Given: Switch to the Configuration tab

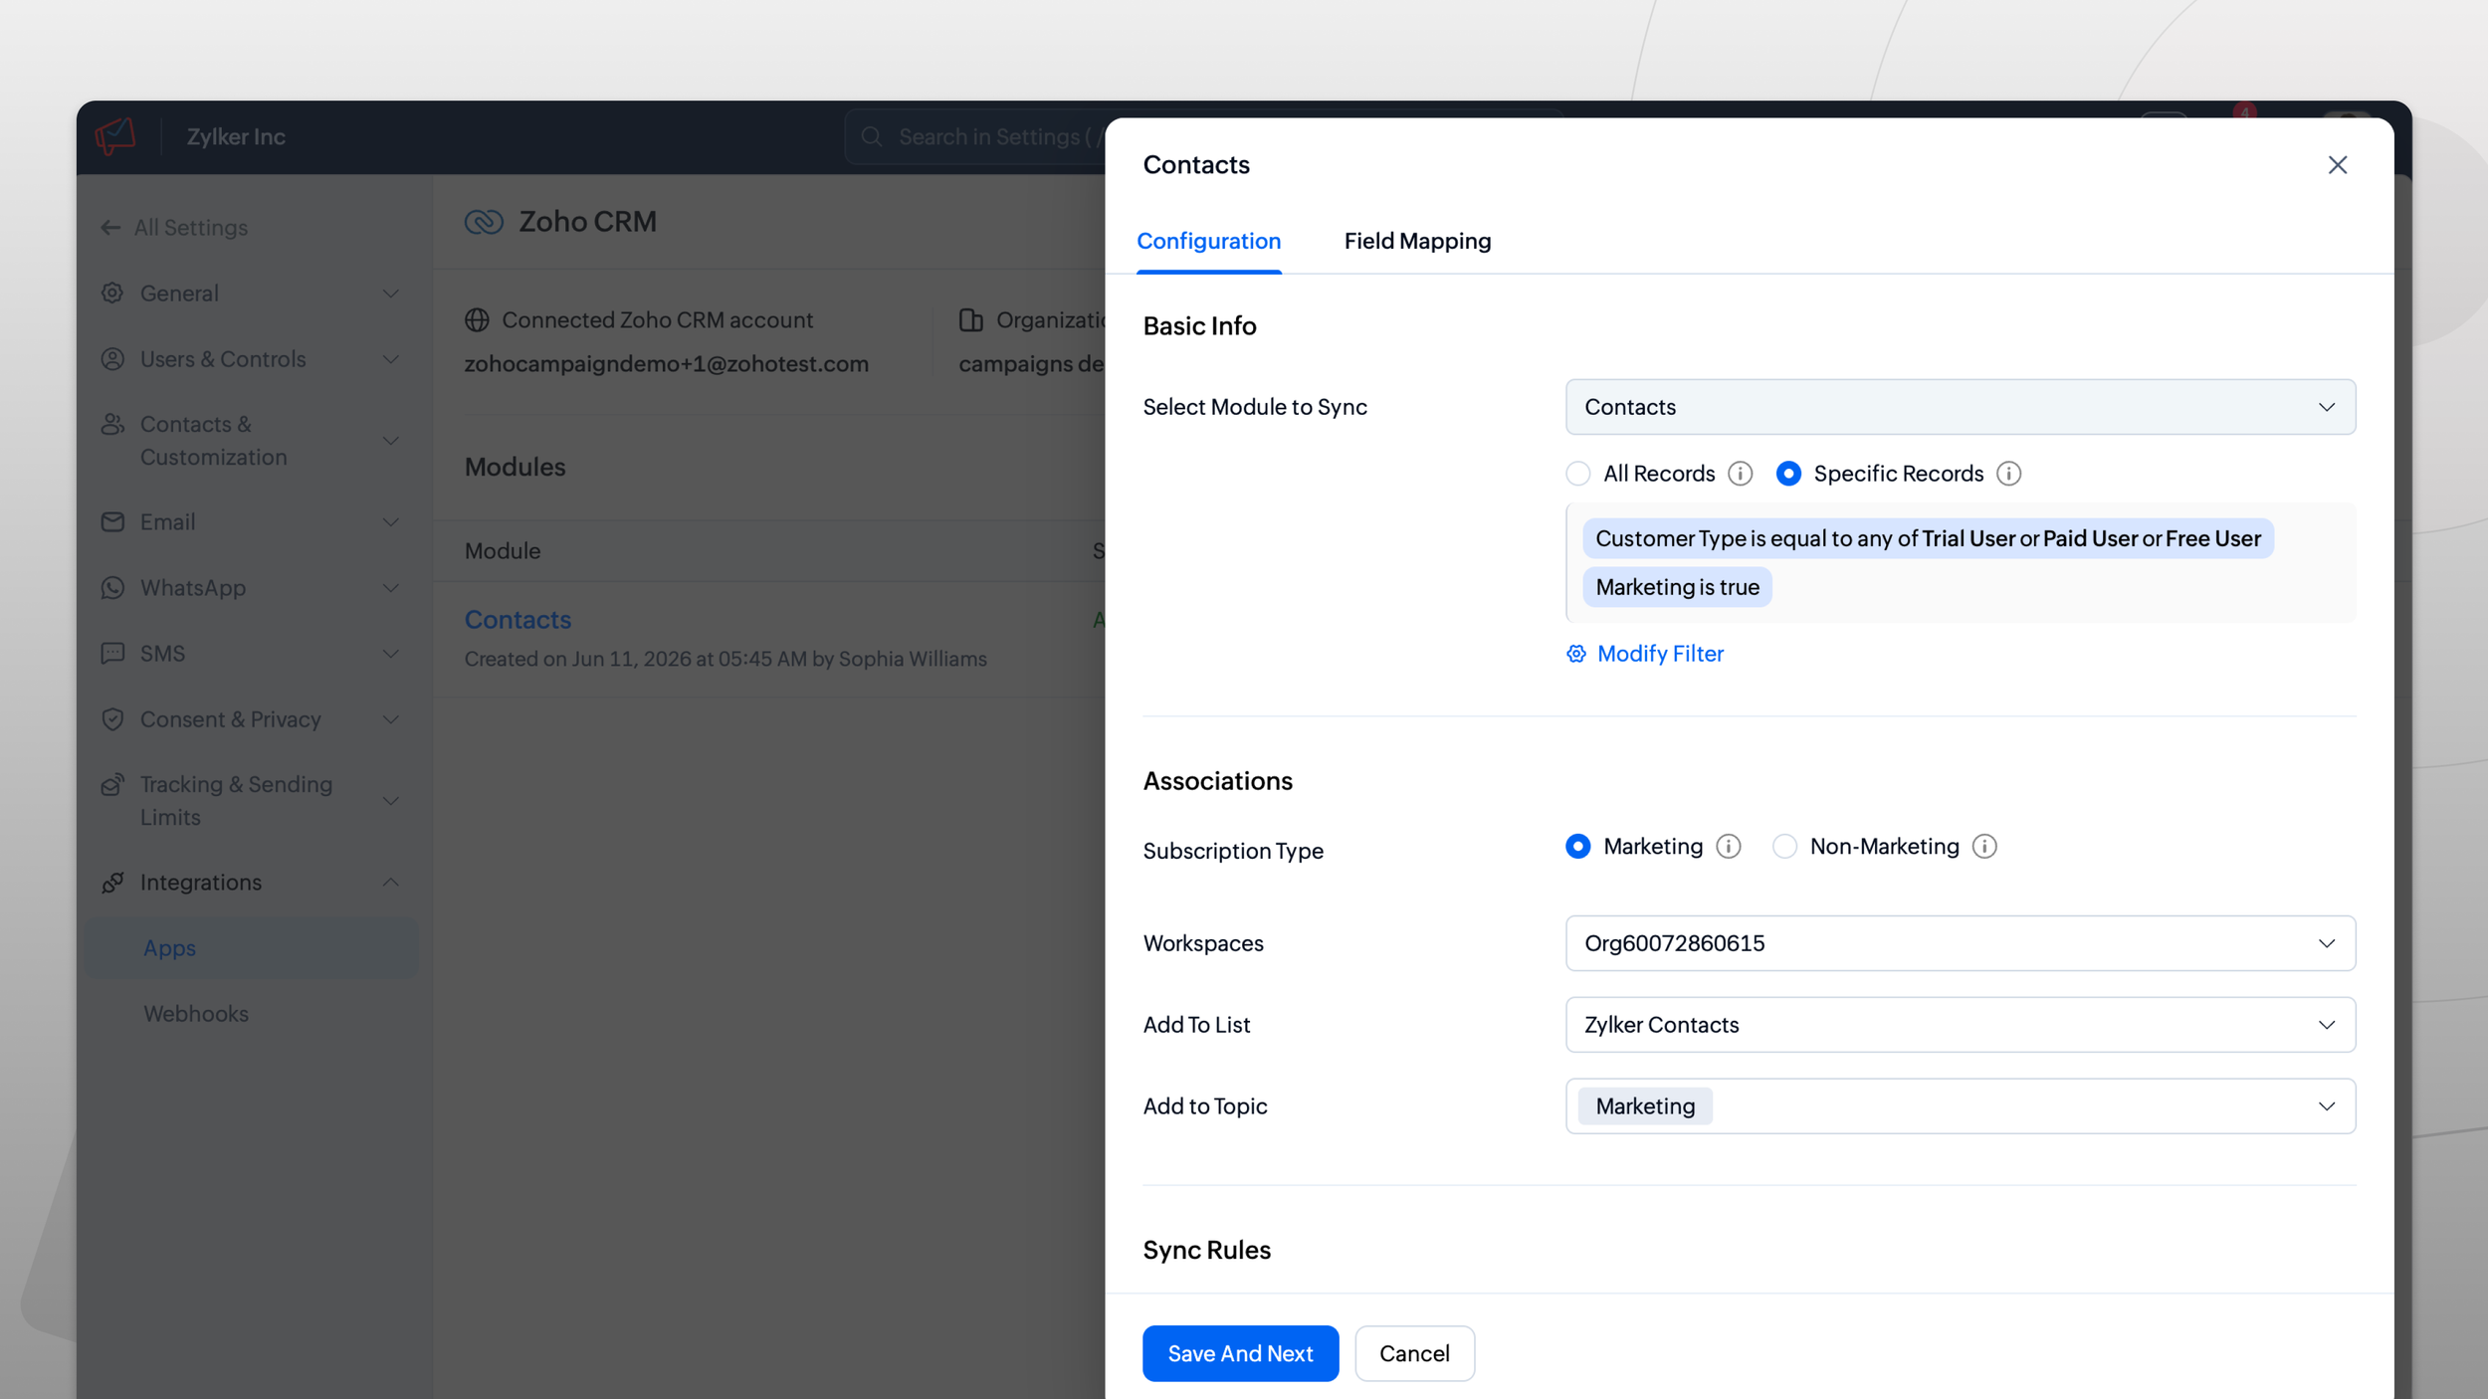Looking at the screenshot, I should point(1208,242).
